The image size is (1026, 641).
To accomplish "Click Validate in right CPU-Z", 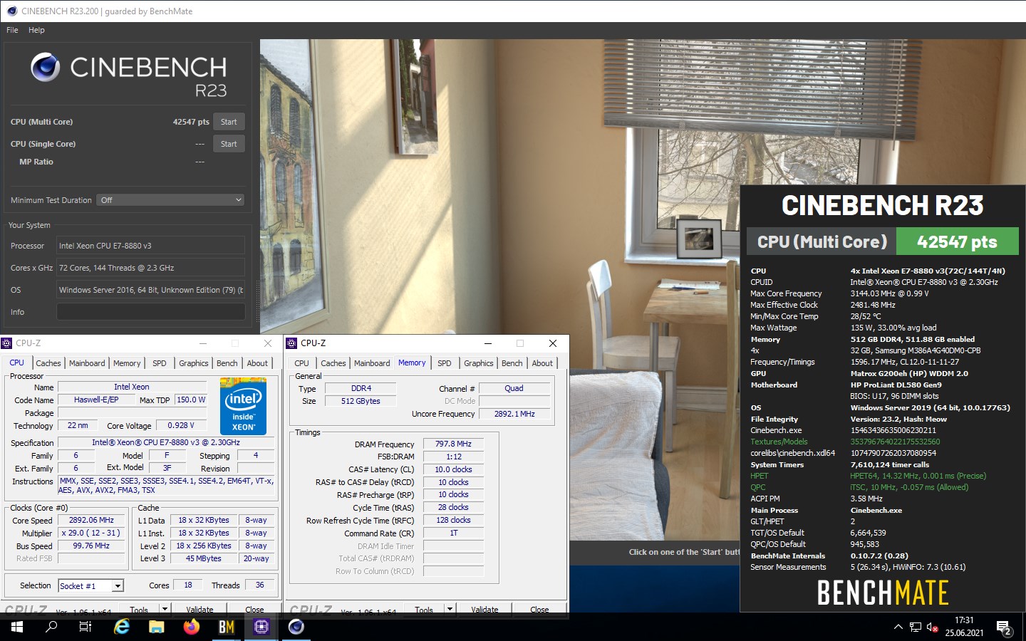I will point(484,610).
